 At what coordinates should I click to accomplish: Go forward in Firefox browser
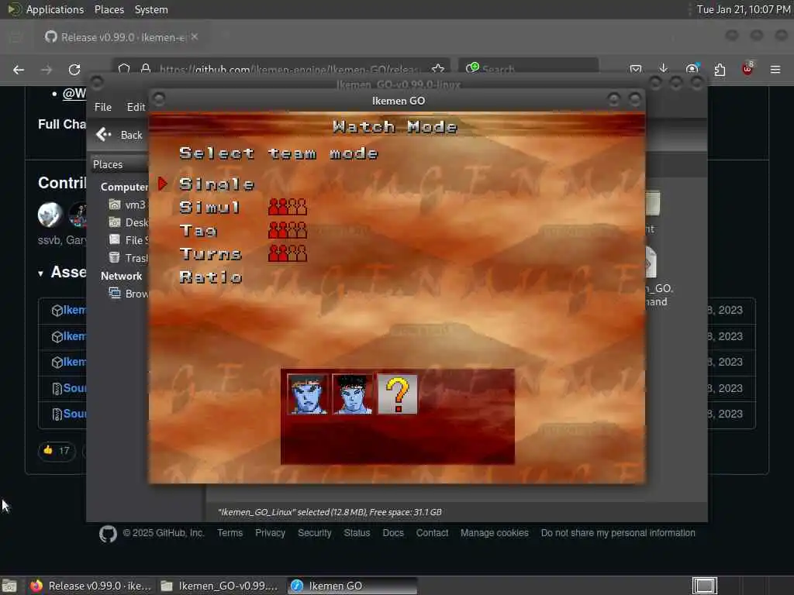tap(47, 70)
